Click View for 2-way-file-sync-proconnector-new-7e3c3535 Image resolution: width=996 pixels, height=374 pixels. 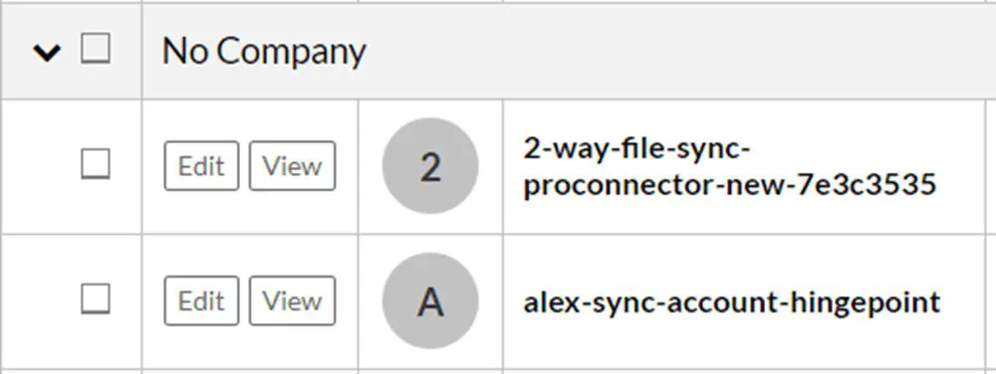tap(292, 166)
